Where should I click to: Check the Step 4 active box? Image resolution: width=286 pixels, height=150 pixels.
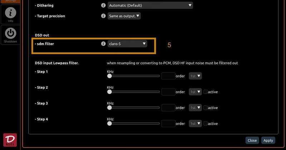click(x=206, y=124)
